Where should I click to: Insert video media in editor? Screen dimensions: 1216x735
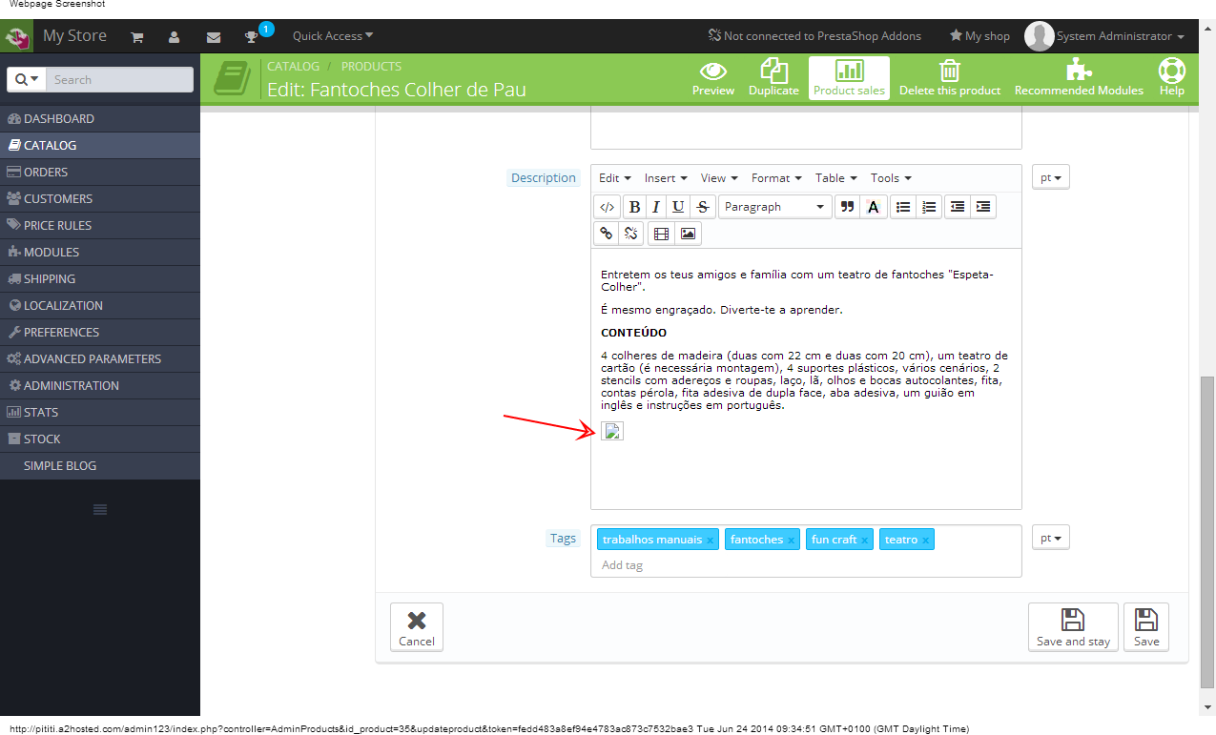[x=661, y=233]
